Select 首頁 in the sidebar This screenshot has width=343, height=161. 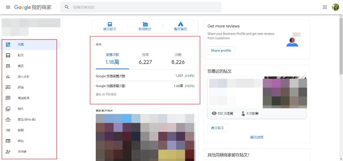pos(21,45)
